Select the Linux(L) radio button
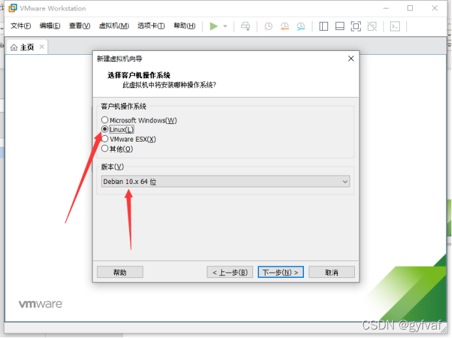The image size is (452, 338). pyautogui.click(x=104, y=129)
